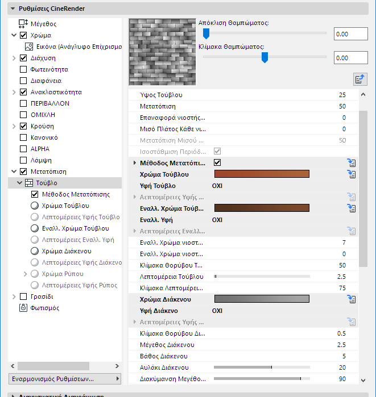376x397 pixels.
Task: Click the ΟΧΙ value next to Υφή Τούβλο
Action: pos(217,186)
